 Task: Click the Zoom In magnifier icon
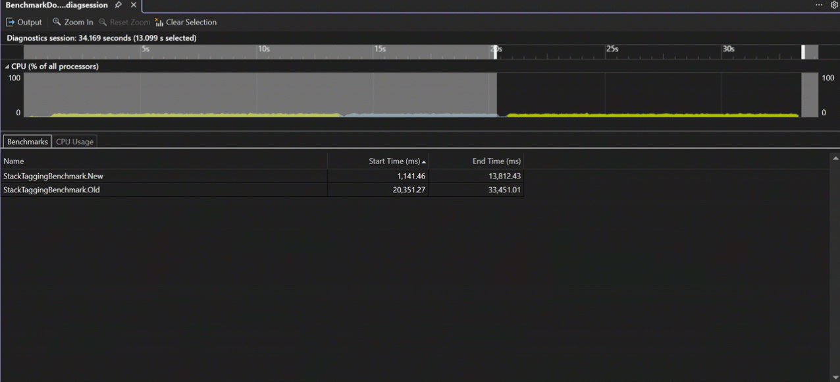click(x=57, y=22)
